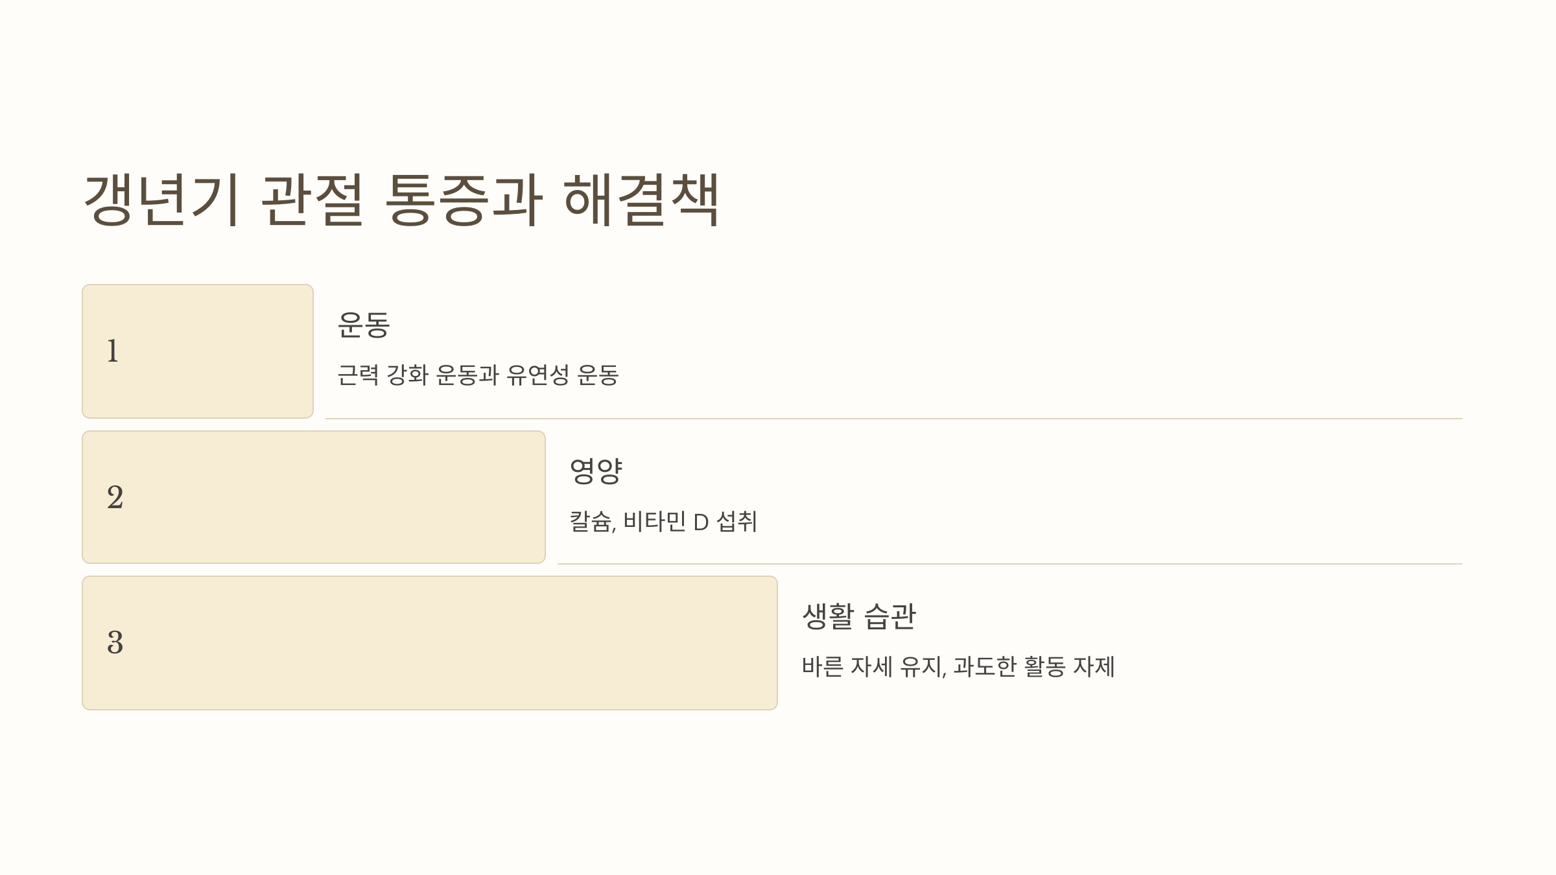Select text 칼슘, 비타민 D 섭취
Viewport: 1556px width, 875px height.
(x=663, y=521)
